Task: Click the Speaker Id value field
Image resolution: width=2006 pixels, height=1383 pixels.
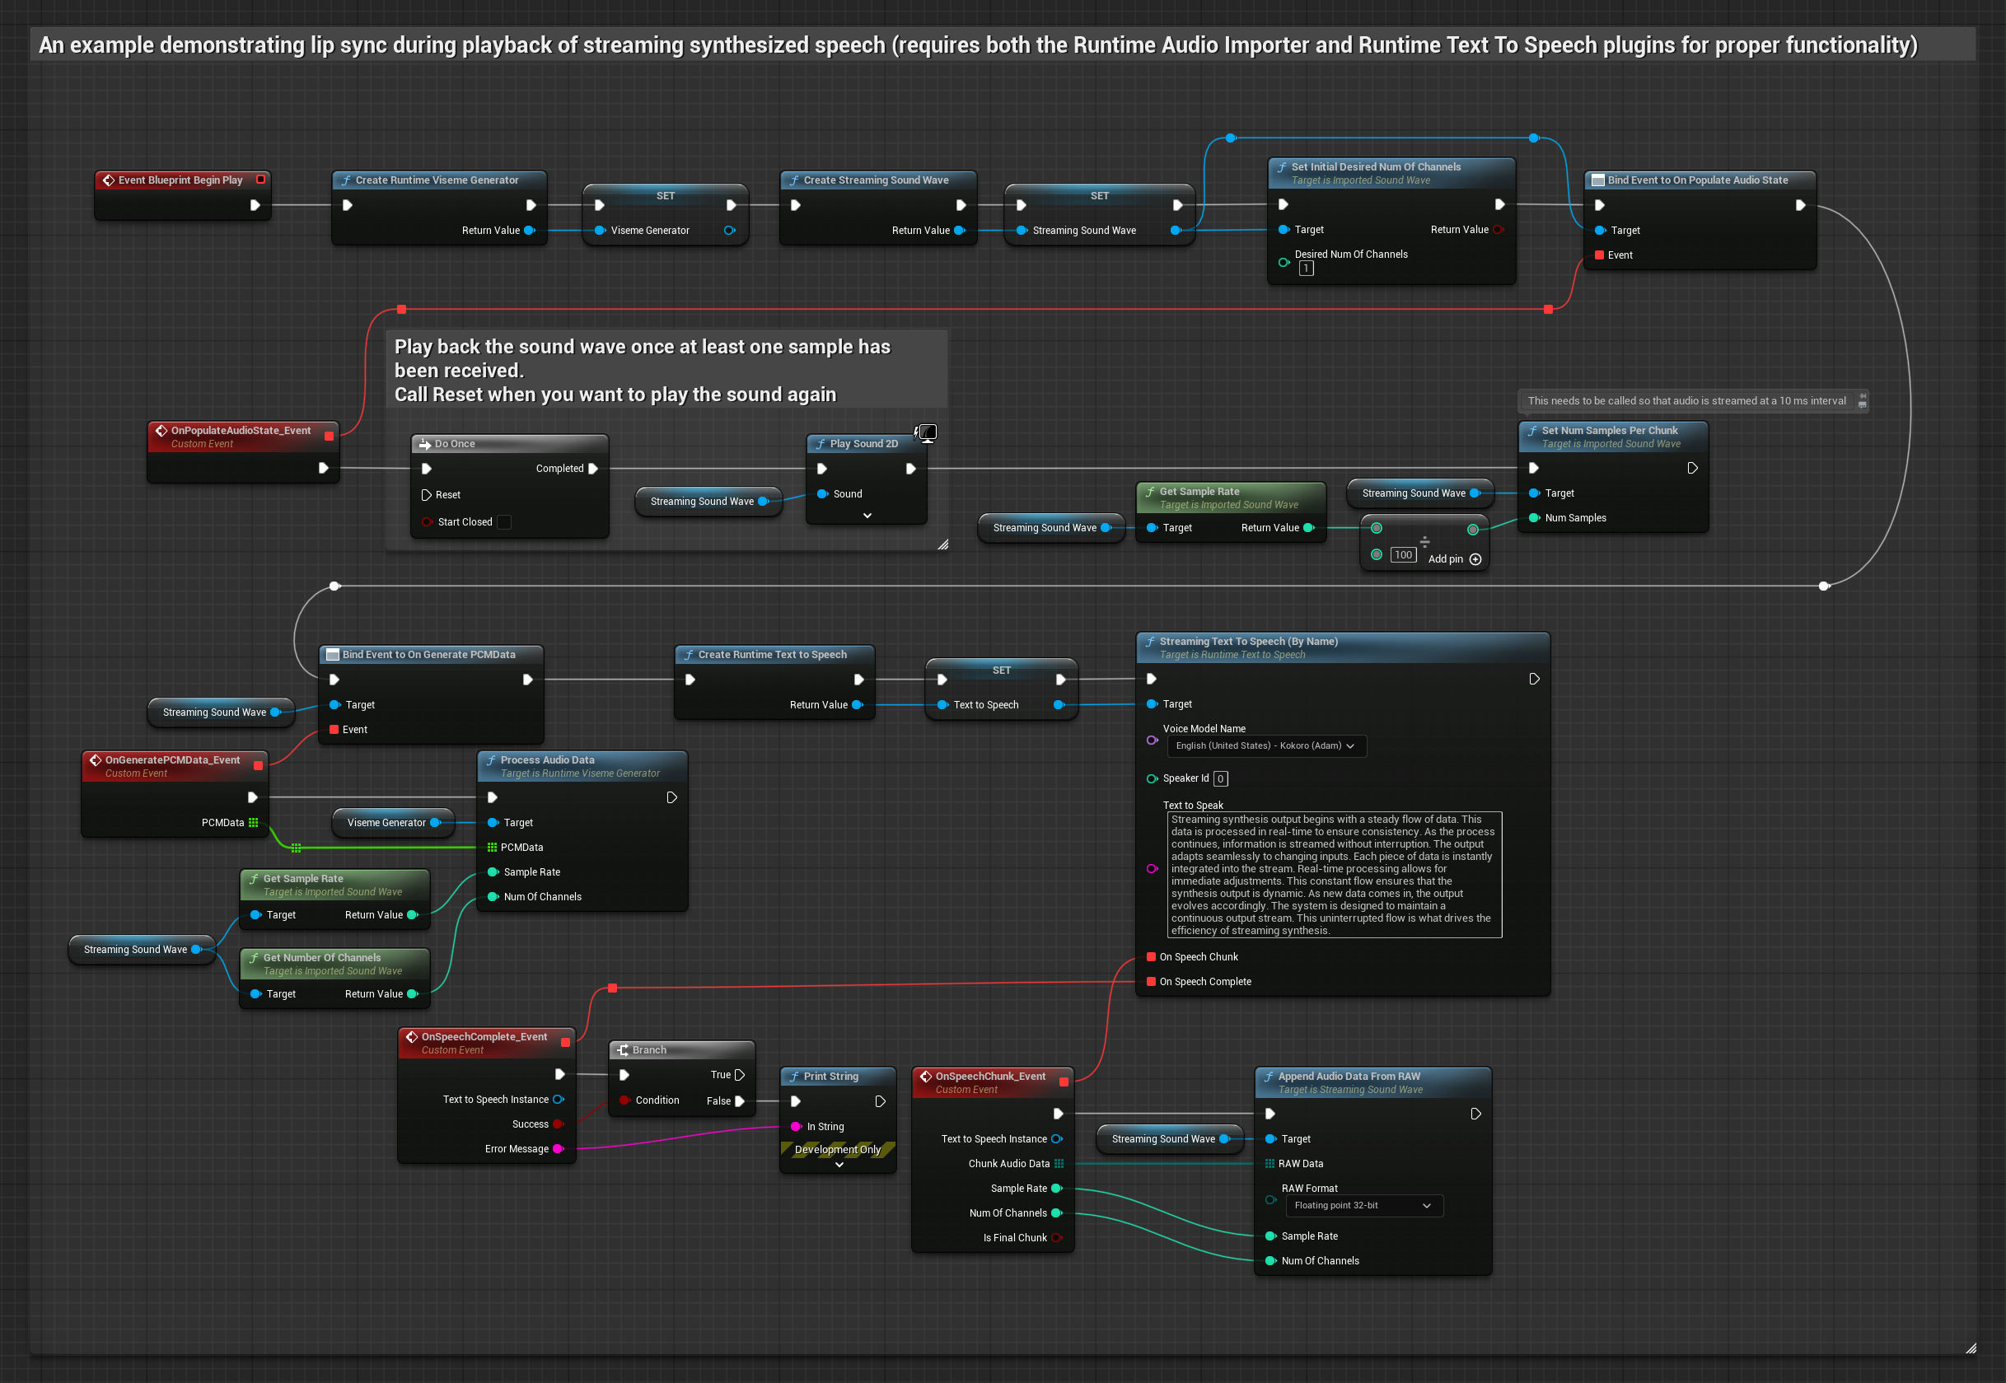Action: 1220,778
